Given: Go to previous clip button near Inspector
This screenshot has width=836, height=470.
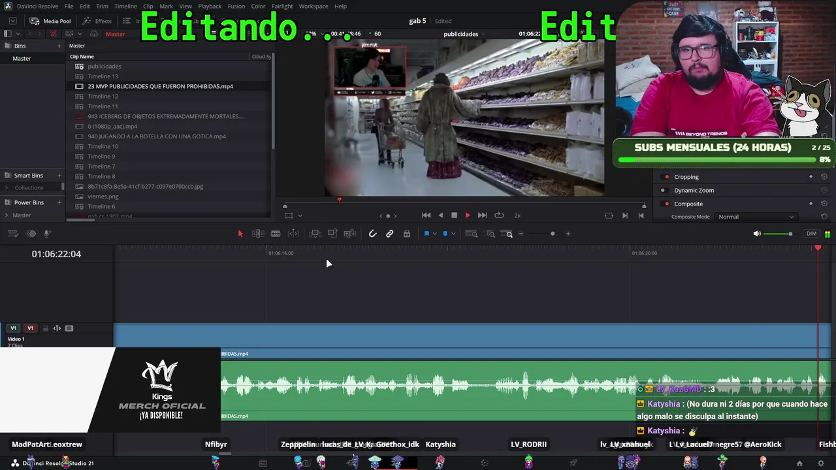Looking at the screenshot, I should pyautogui.click(x=641, y=215).
